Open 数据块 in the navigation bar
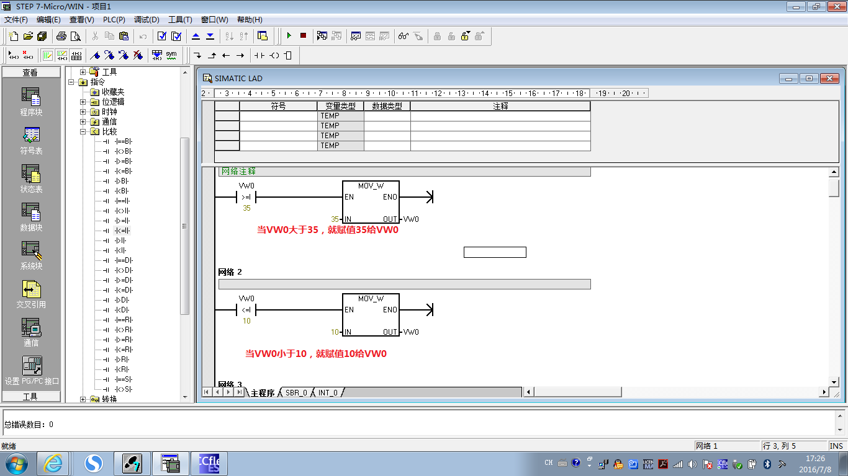This screenshot has width=848, height=476. pyautogui.click(x=31, y=218)
